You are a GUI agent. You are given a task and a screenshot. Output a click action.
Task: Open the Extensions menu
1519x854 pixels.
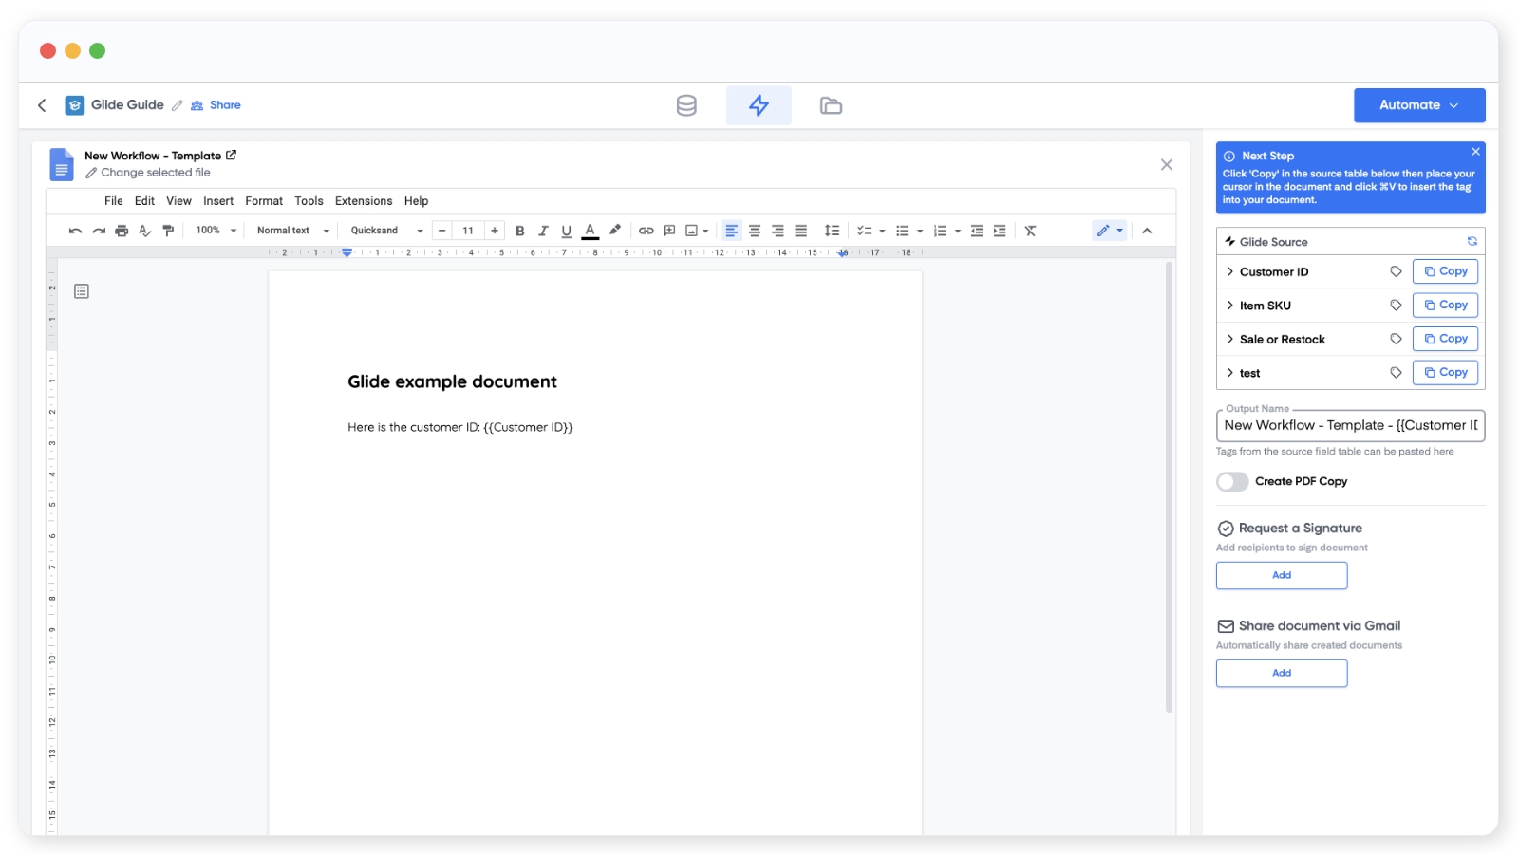click(363, 201)
